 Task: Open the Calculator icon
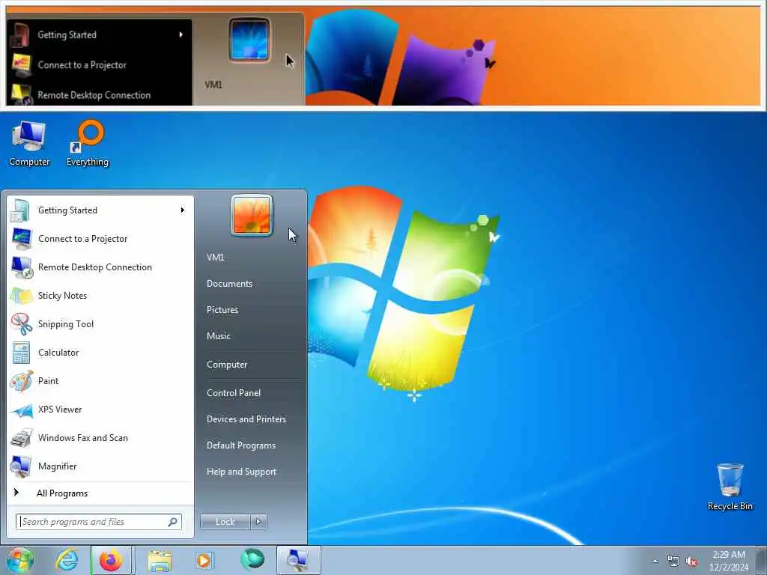pos(21,353)
